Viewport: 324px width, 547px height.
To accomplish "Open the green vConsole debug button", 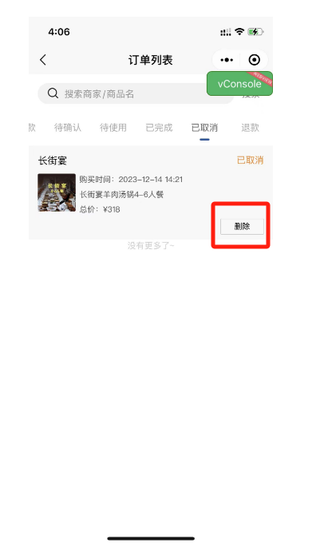I will pos(239,84).
